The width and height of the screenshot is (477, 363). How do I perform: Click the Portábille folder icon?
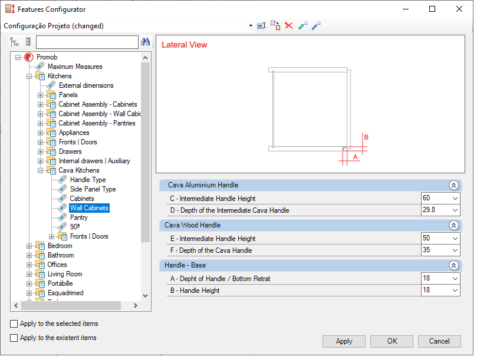(x=40, y=283)
